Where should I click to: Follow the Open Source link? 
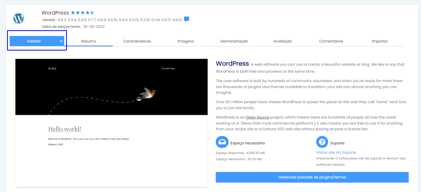[257, 117]
